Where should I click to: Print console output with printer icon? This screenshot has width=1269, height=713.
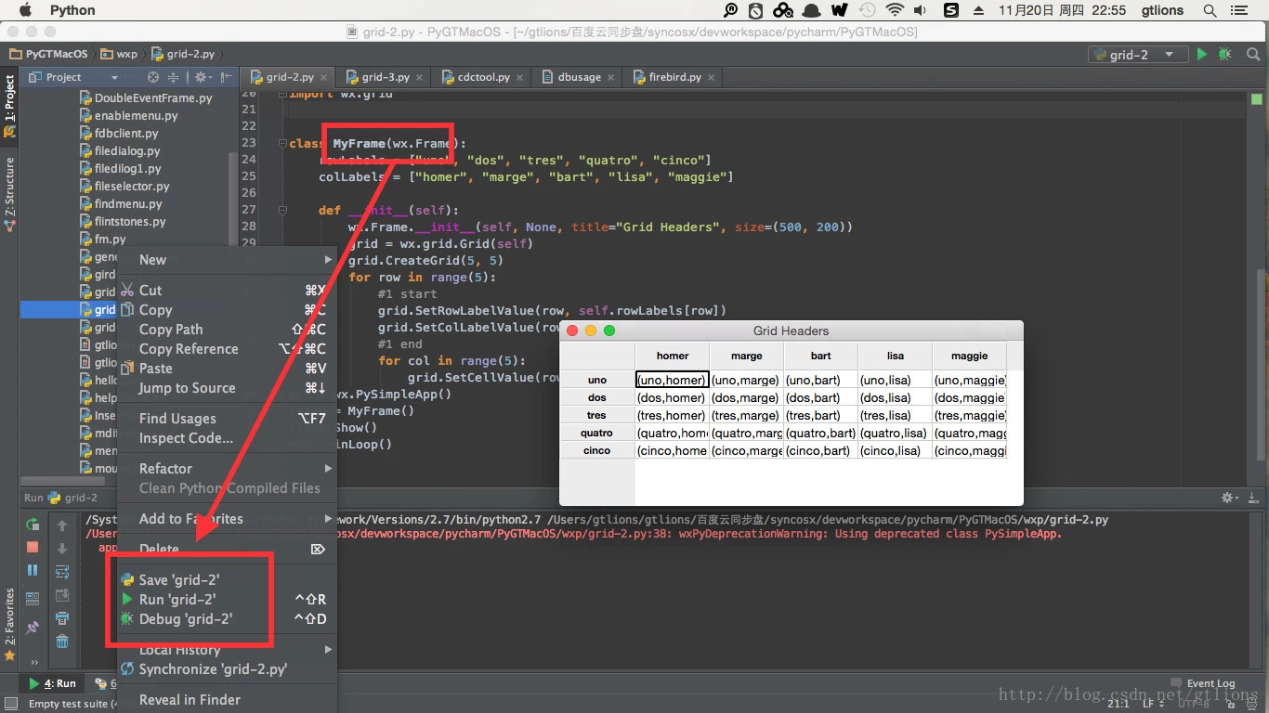[62, 618]
